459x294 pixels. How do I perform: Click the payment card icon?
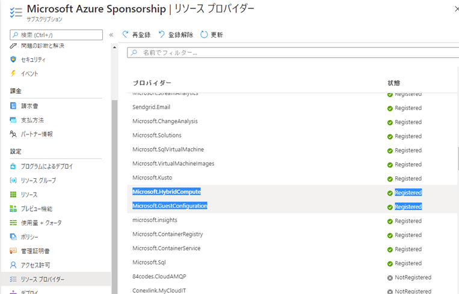13,120
